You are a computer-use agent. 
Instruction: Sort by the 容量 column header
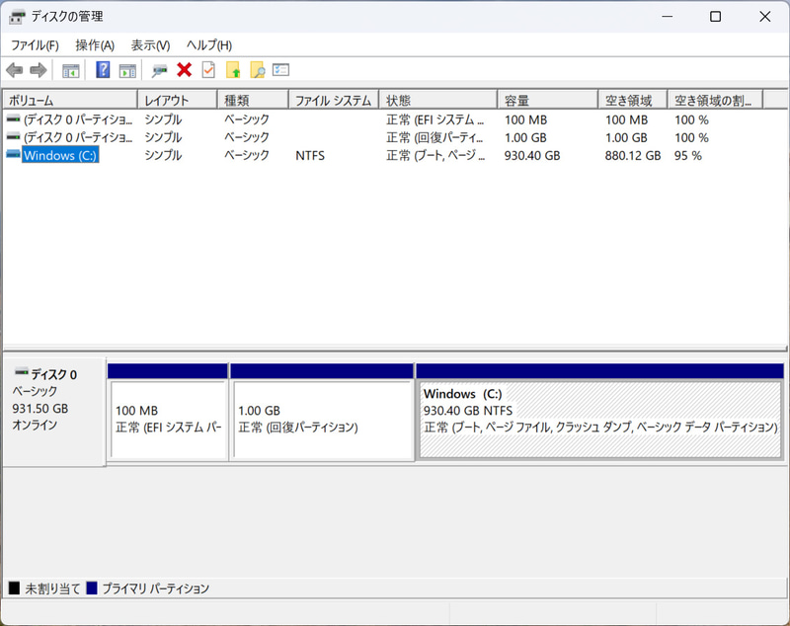coord(548,101)
